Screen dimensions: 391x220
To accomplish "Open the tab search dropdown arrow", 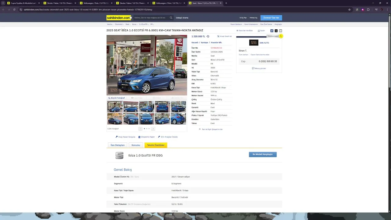I will (x=3, y=3).
